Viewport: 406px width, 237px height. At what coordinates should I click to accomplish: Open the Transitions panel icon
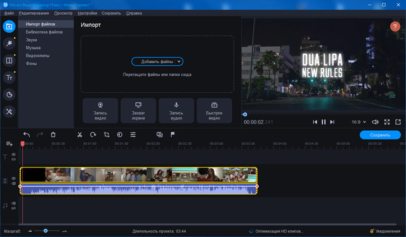pos(9,60)
